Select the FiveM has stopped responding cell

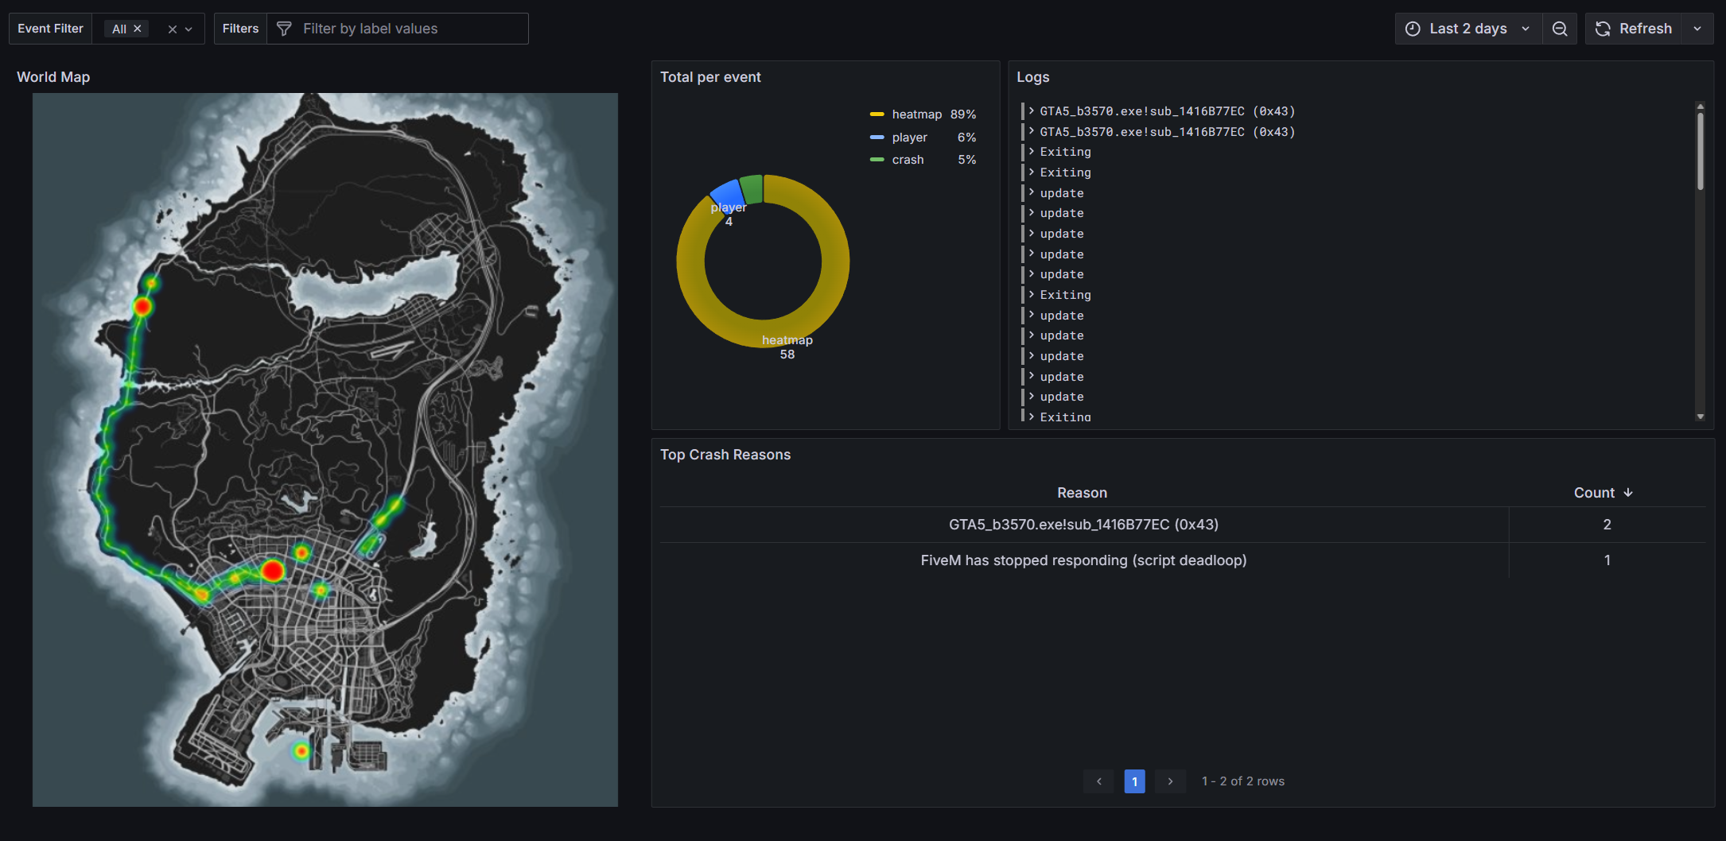coord(1083,560)
